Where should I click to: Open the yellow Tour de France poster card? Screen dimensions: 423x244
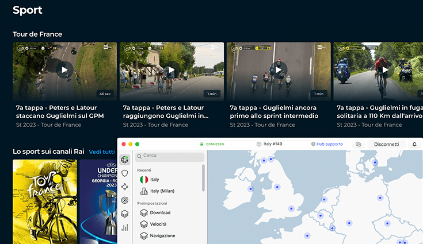tap(45, 202)
